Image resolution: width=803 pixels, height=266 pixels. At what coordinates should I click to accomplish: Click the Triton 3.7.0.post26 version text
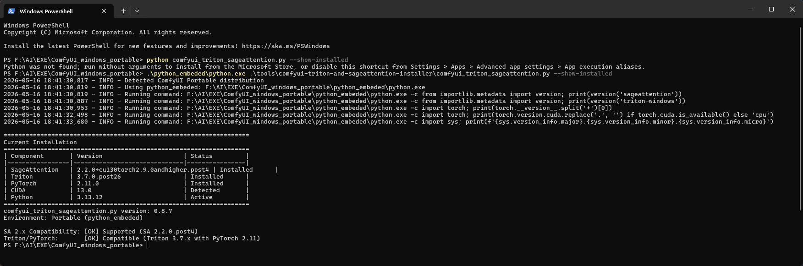[x=99, y=177]
